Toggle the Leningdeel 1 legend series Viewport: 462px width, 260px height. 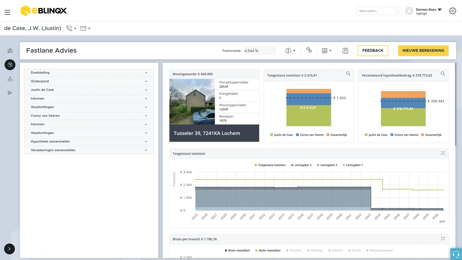(x=353, y=165)
